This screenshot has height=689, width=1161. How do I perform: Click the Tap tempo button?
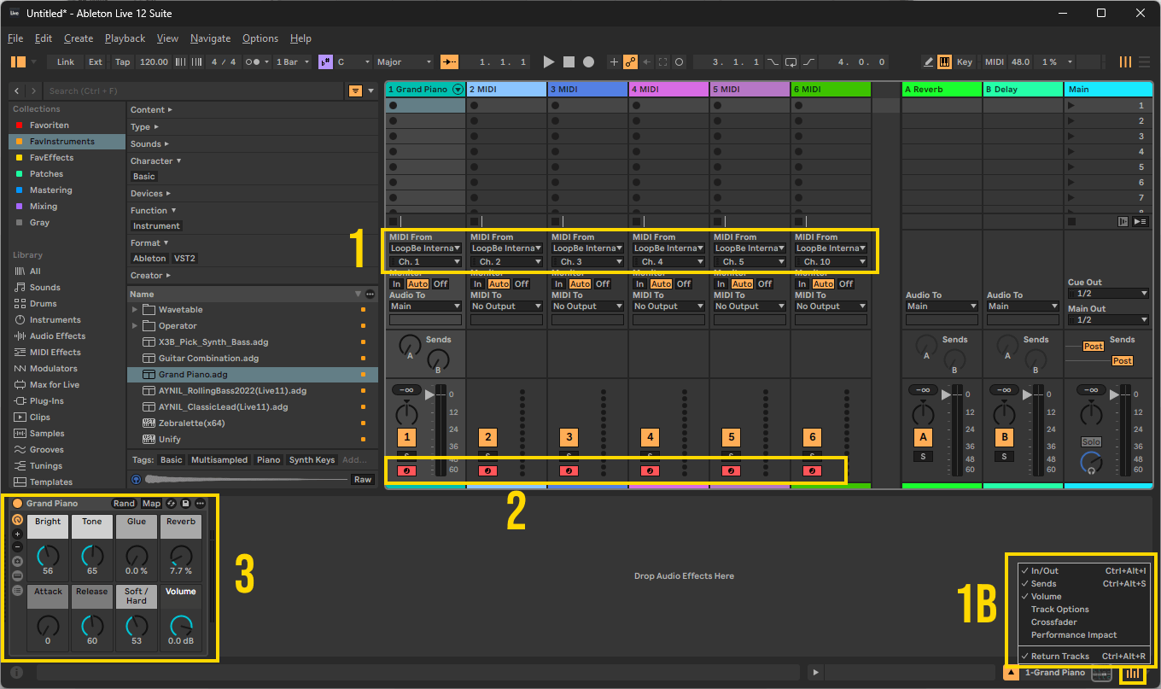122,61
